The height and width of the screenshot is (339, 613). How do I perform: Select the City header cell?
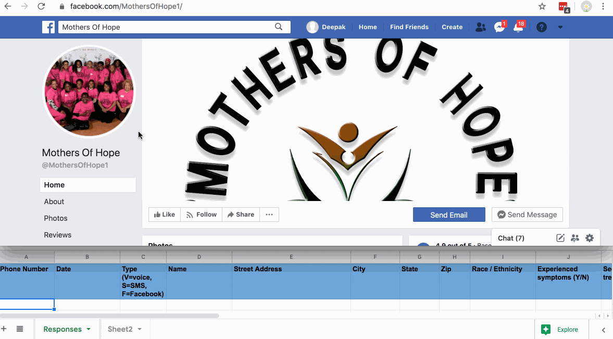pyautogui.click(x=376, y=281)
